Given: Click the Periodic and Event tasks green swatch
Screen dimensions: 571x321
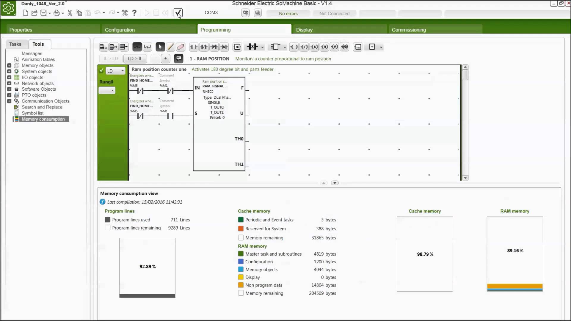Looking at the screenshot, I should click(x=241, y=220).
